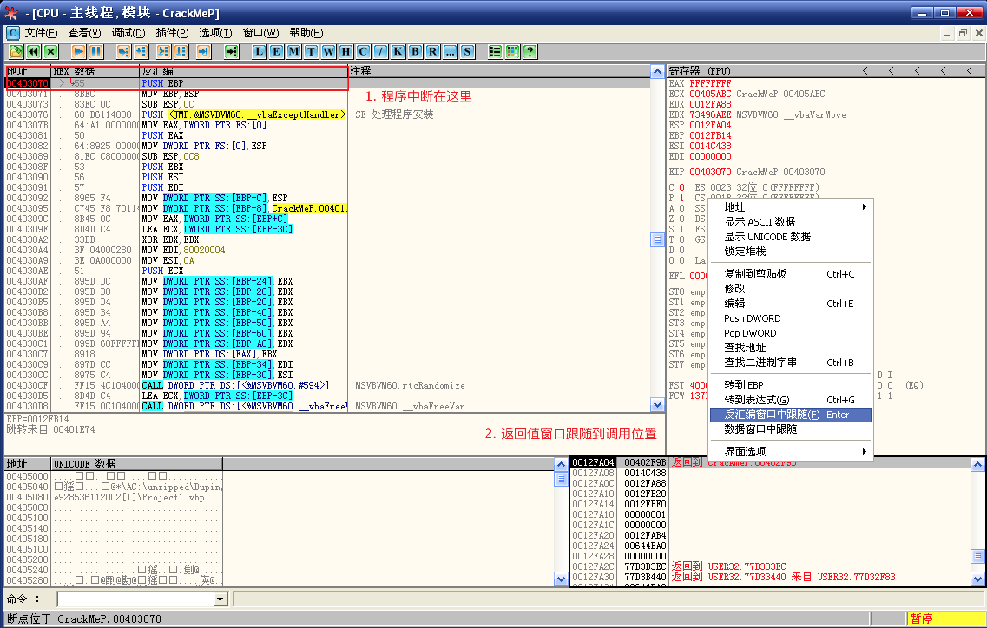This screenshot has width=987, height=628.
Task: Click the Open file toolbar icon
Action: click(x=16, y=52)
